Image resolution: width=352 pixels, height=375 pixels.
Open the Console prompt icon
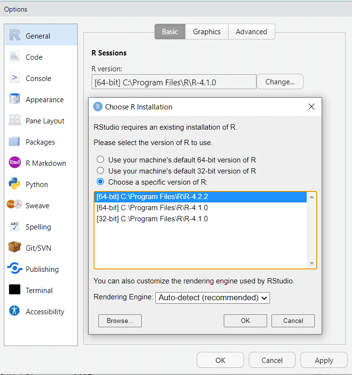pos(14,78)
